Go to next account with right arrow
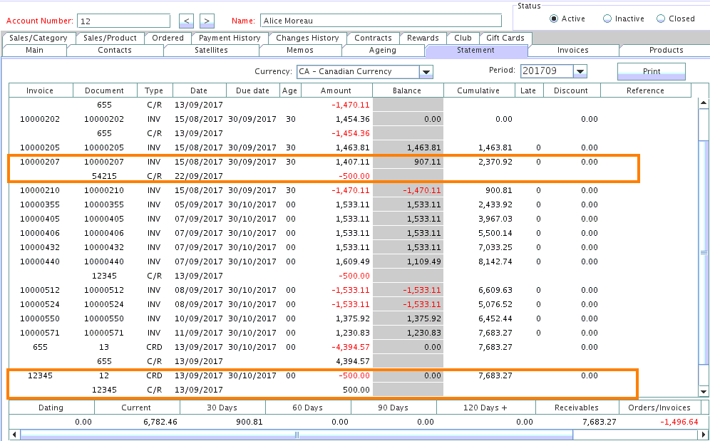 click(207, 21)
